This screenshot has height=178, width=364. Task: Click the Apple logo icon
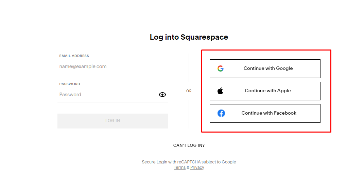point(221,91)
